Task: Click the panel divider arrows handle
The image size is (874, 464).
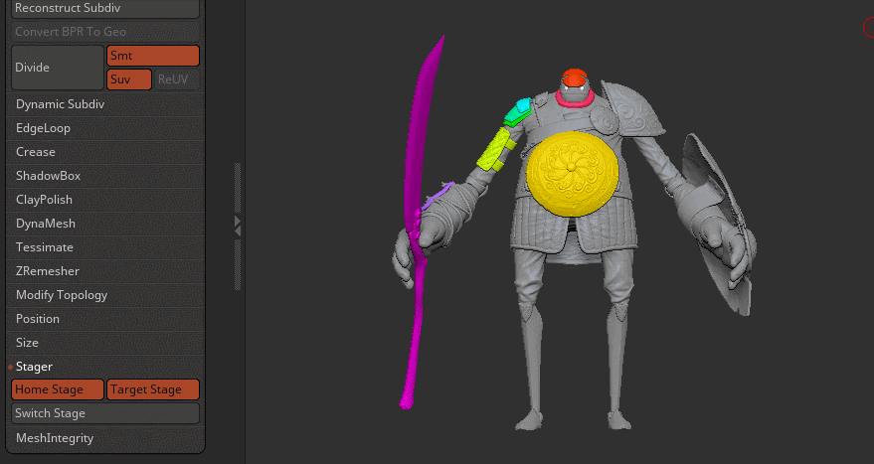Action: coord(238,227)
